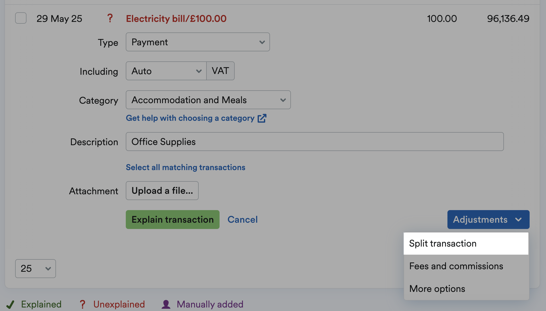Click the Explain transaction button
Viewport: 546px width, 311px height.
[x=172, y=219]
